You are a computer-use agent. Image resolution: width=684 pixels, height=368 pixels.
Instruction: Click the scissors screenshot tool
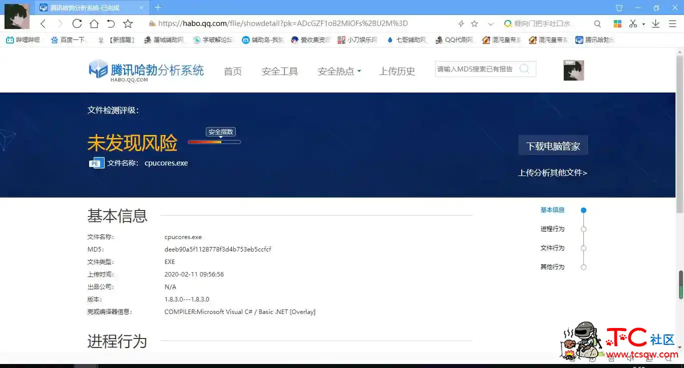tap(633, 23)
